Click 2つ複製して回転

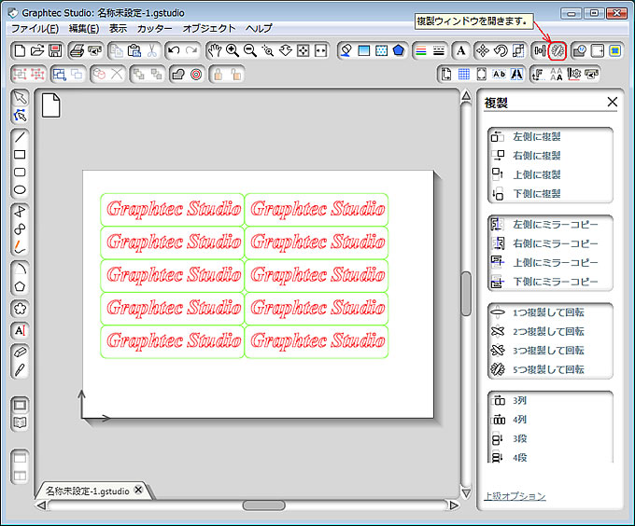(548, 331)
